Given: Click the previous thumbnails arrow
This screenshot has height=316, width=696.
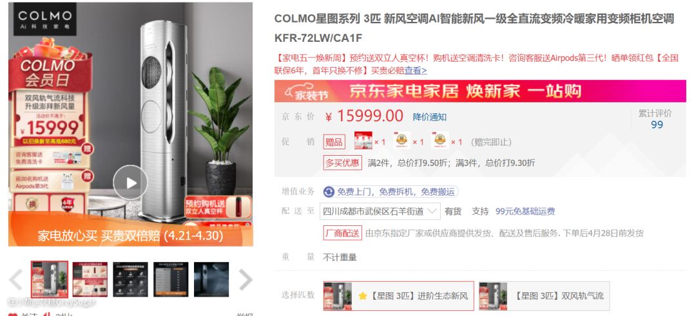Looking at the screenshot, I should (16, 280).
